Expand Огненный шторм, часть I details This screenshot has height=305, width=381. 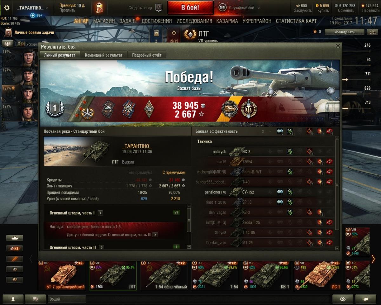pos(100,213)
